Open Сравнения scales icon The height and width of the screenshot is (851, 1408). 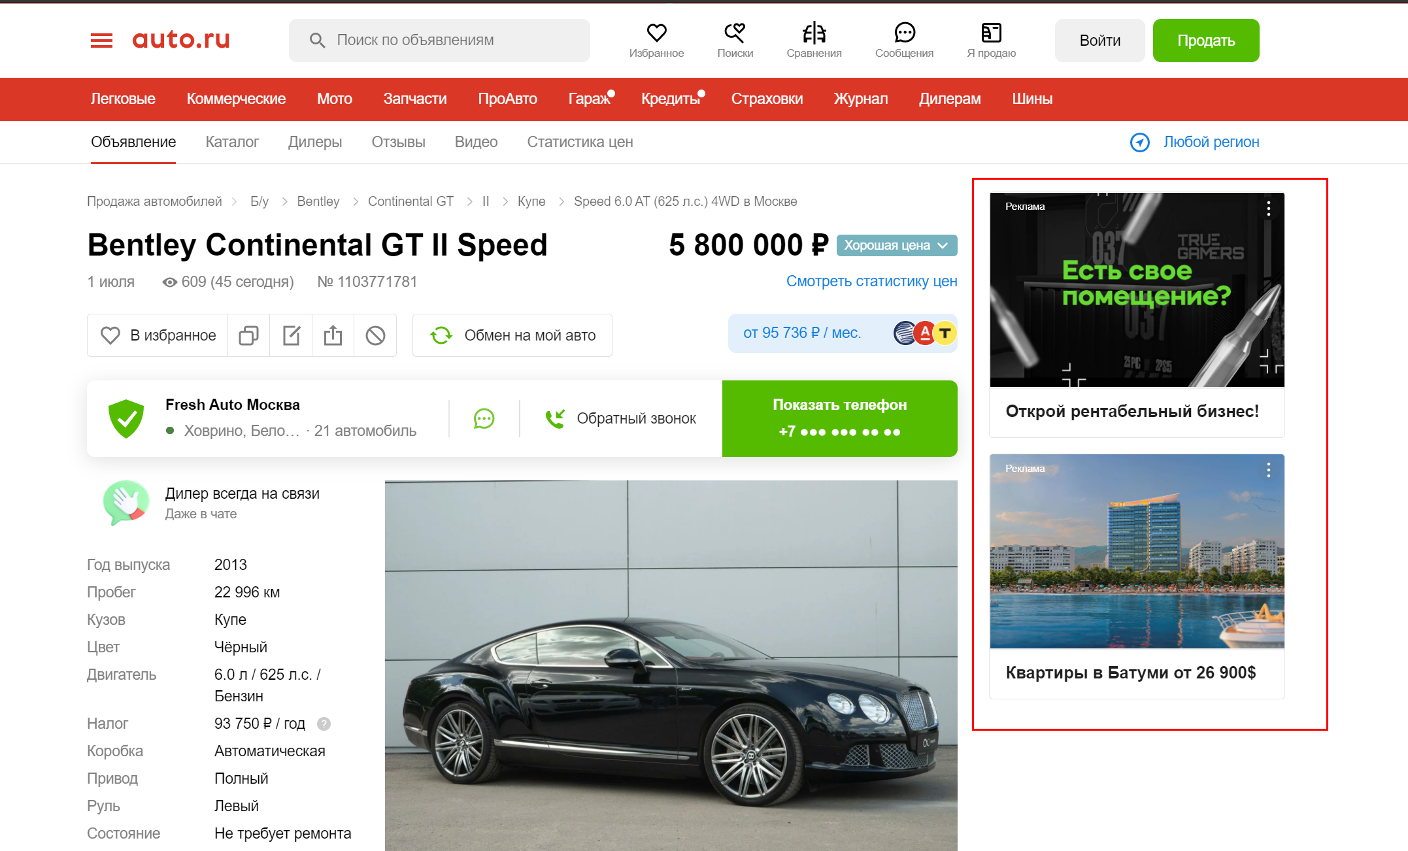(814, 33)
